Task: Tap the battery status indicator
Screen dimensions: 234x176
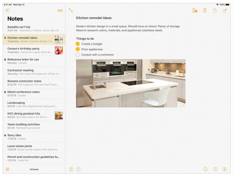Action: point(228,5)
